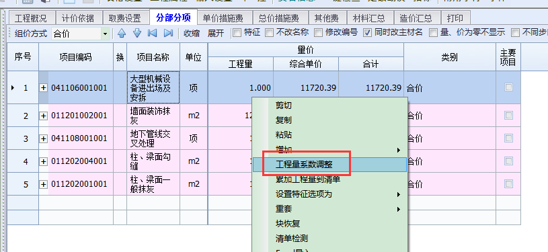This screenshot has height=252, width=548.
Task: Expand row 041108001001 with plus sign
Action: (43, 138)
